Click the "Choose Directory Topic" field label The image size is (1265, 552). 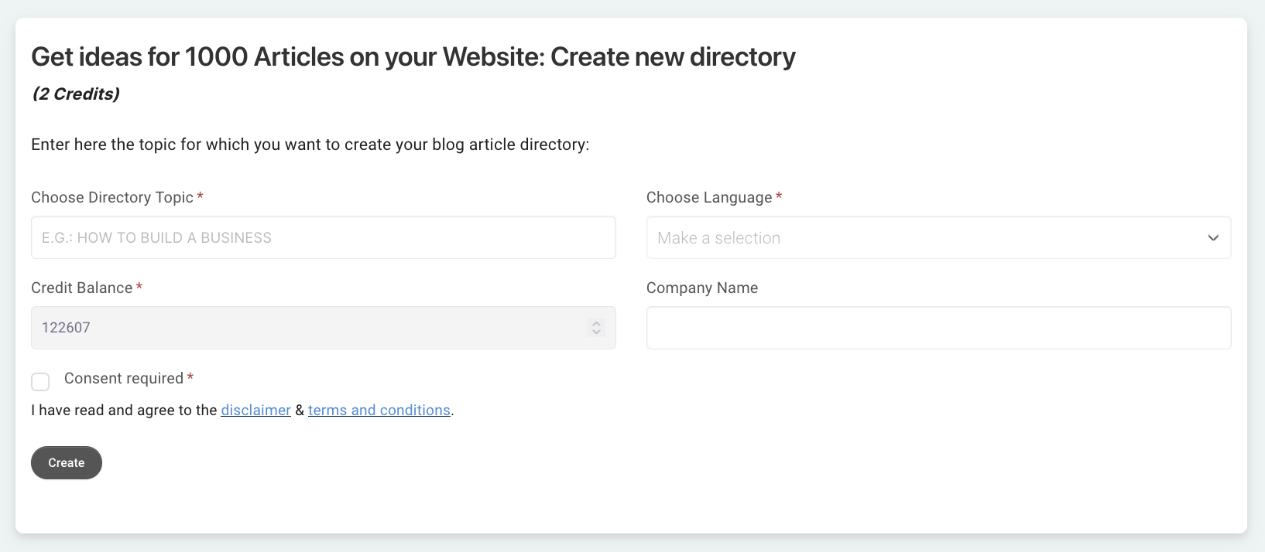click(112, 197)
